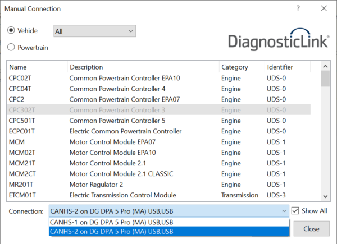Click Common Powertrain Controller 5 description

(117, 121)
